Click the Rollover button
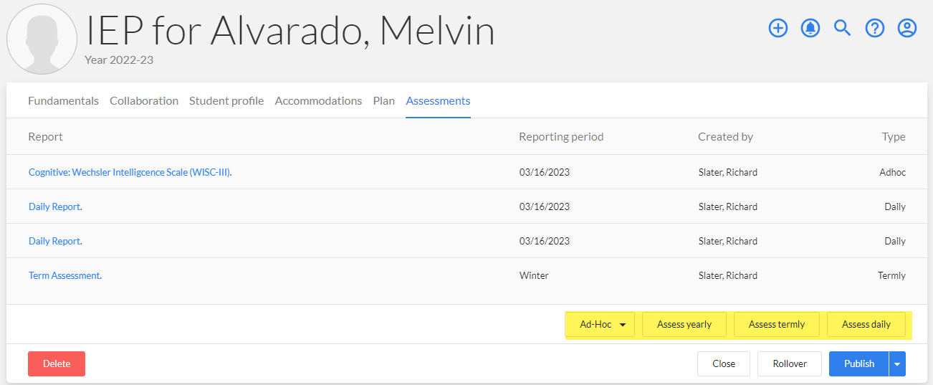The width and height of the screenshot is (933, 385). 790,363
